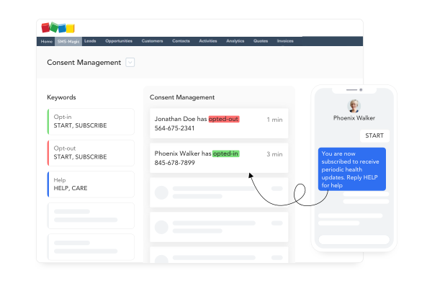Click the blue subscription confirmation message
Viewport: 427px width, 281px height.
coord(352,169)
